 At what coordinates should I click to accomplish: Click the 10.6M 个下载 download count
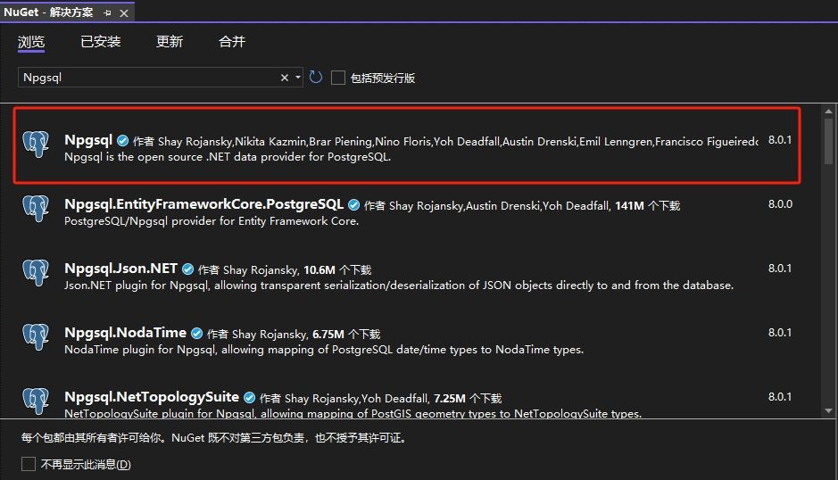point(337,270)
